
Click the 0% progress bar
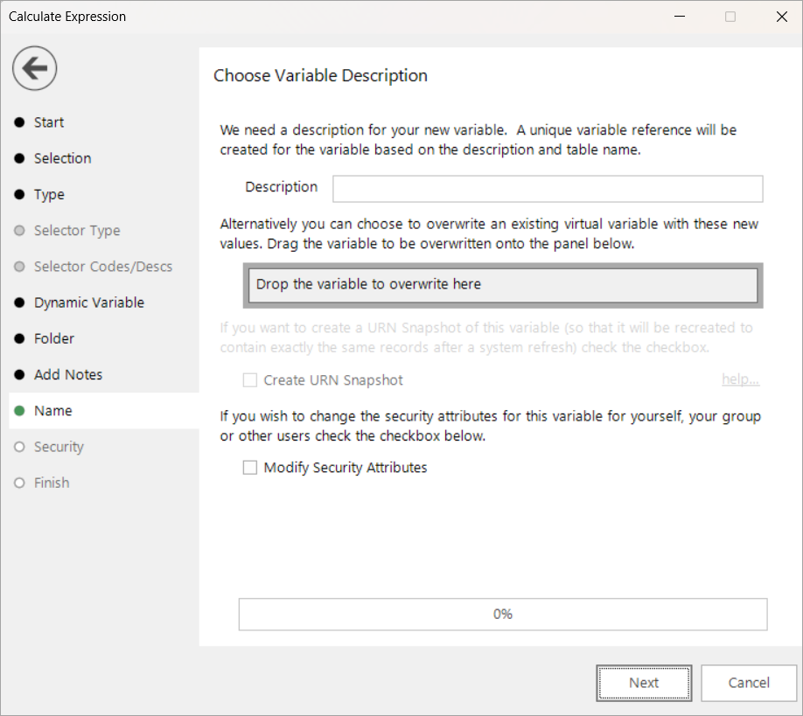[x=503, y=615]
